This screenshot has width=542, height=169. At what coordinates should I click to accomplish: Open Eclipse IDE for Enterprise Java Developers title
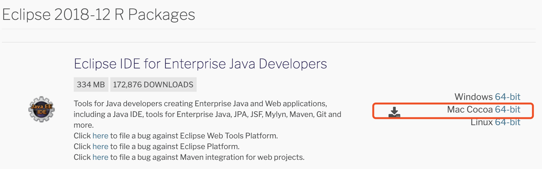coord(200,64)
